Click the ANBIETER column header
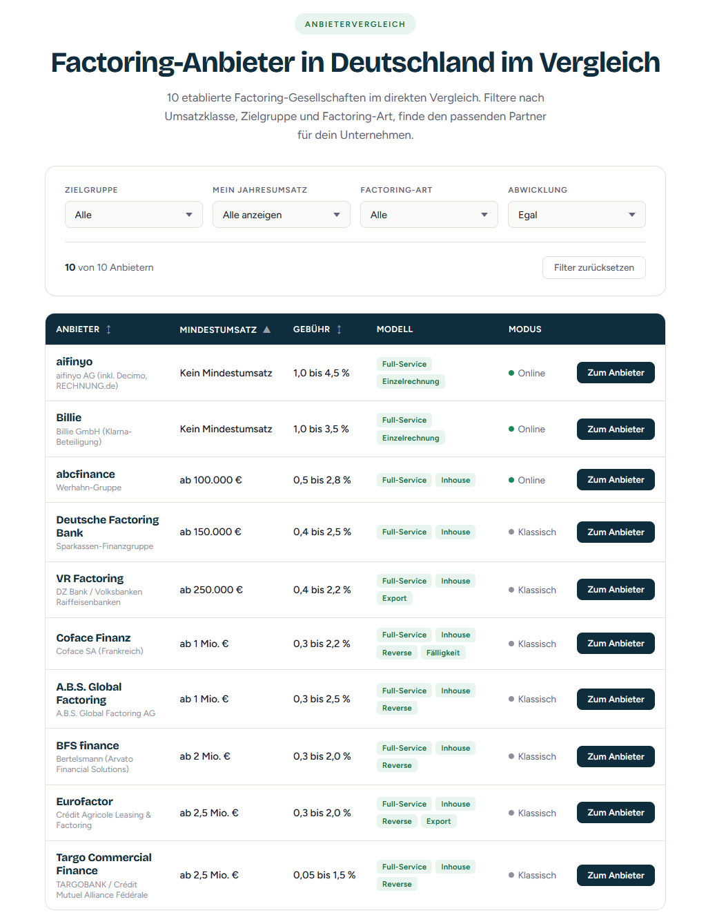The image size is (717, 924). [78, 329]
